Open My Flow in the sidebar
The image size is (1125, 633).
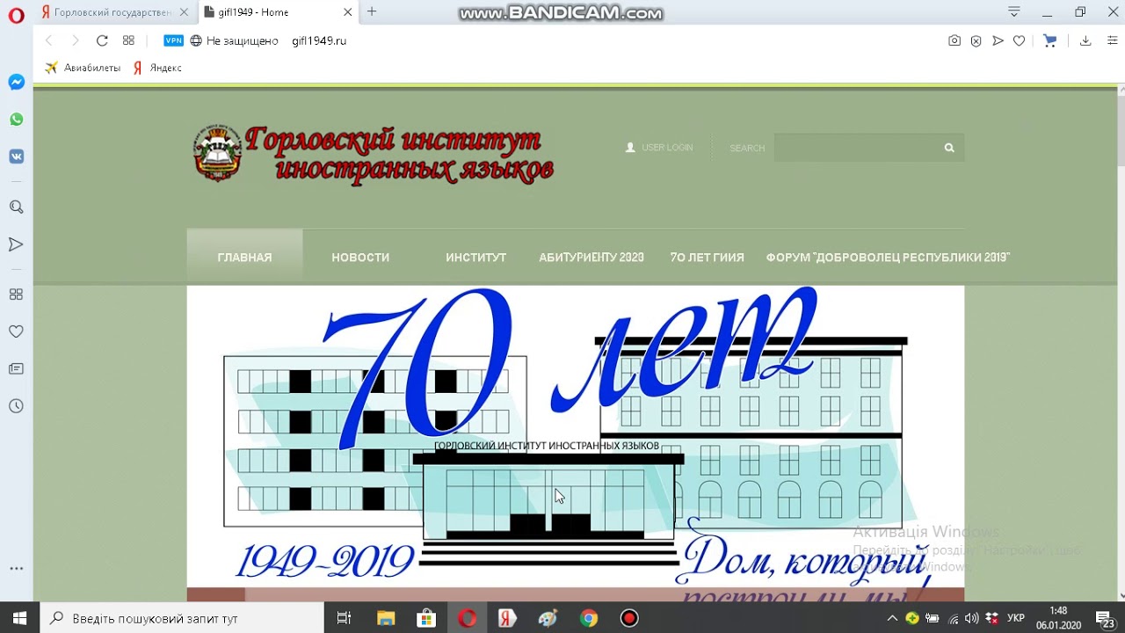(x=16, y=244)
